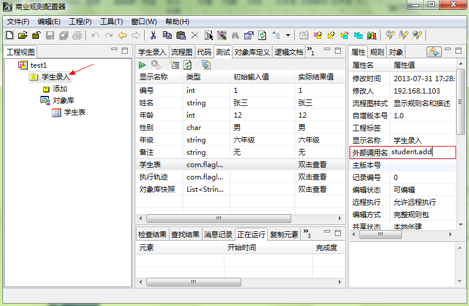The width and height of the screenshot is (469, 306).
Task: Switch to the 代码 tab
Action: 204,52
